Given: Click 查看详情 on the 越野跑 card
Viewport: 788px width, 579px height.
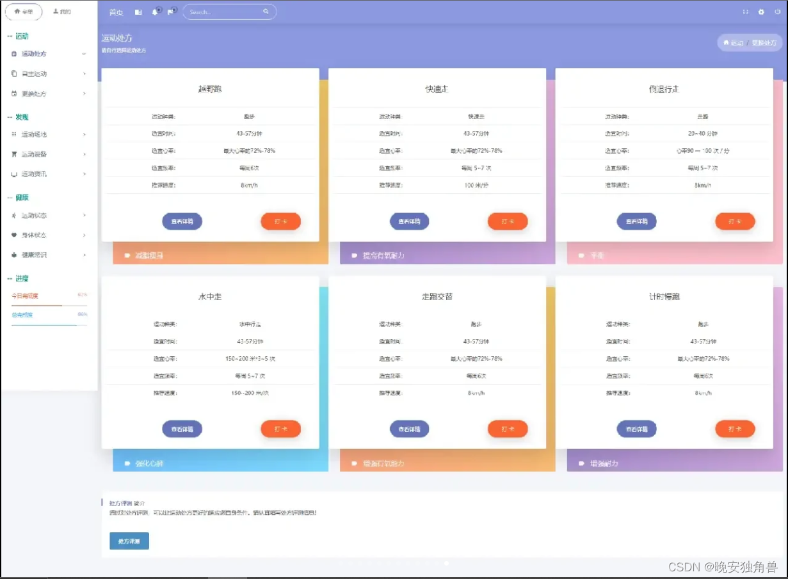Looking at the screenshot, I should click(x=182, y=221).
